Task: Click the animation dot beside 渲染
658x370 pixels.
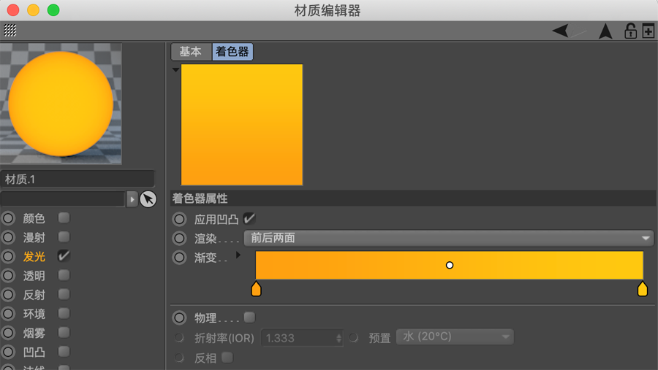Action: [x=179, y=239]
